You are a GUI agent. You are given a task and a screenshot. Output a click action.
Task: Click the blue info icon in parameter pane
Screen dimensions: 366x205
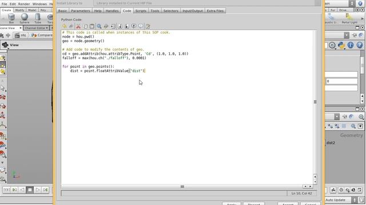click(351, 45)
